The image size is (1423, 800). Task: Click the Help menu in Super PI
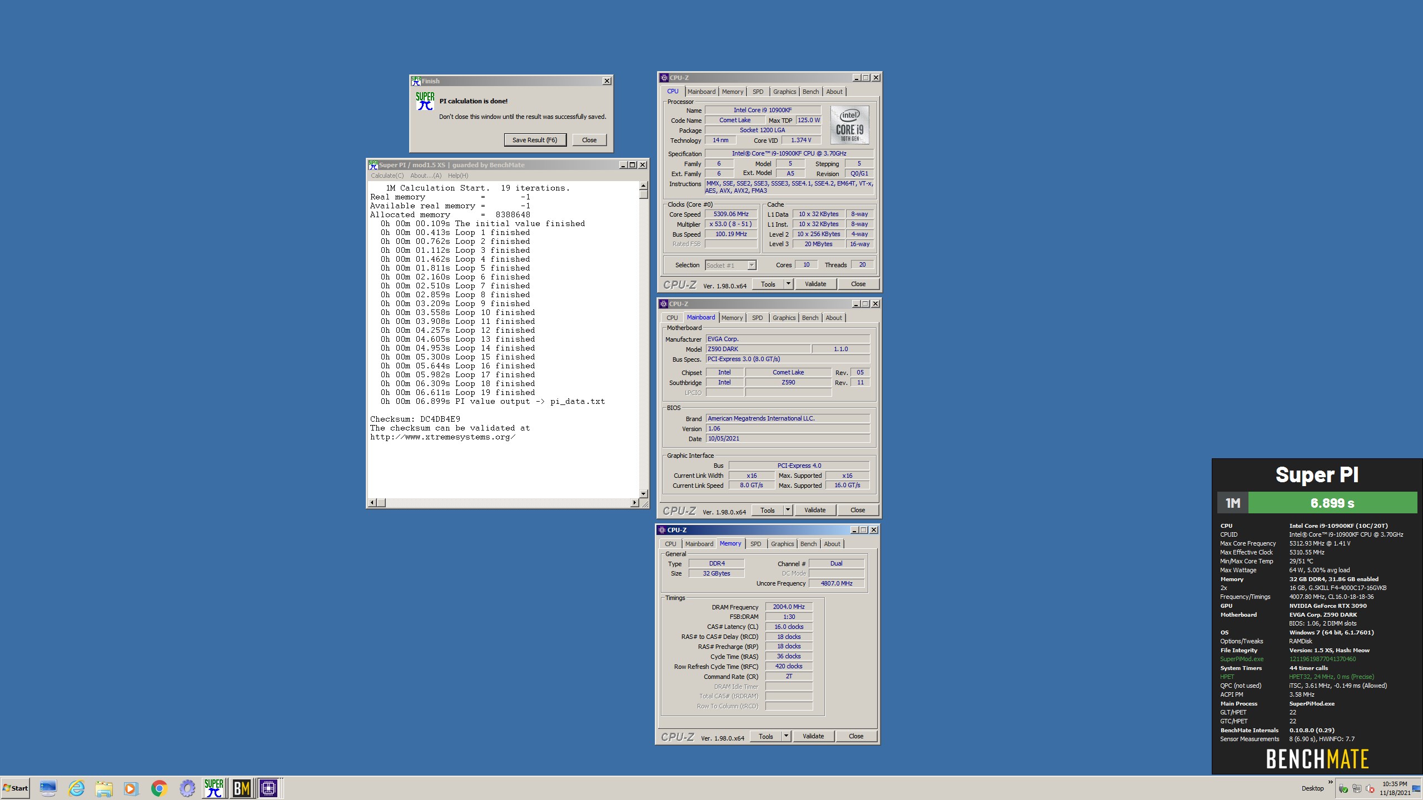click(x=457, y=176)
